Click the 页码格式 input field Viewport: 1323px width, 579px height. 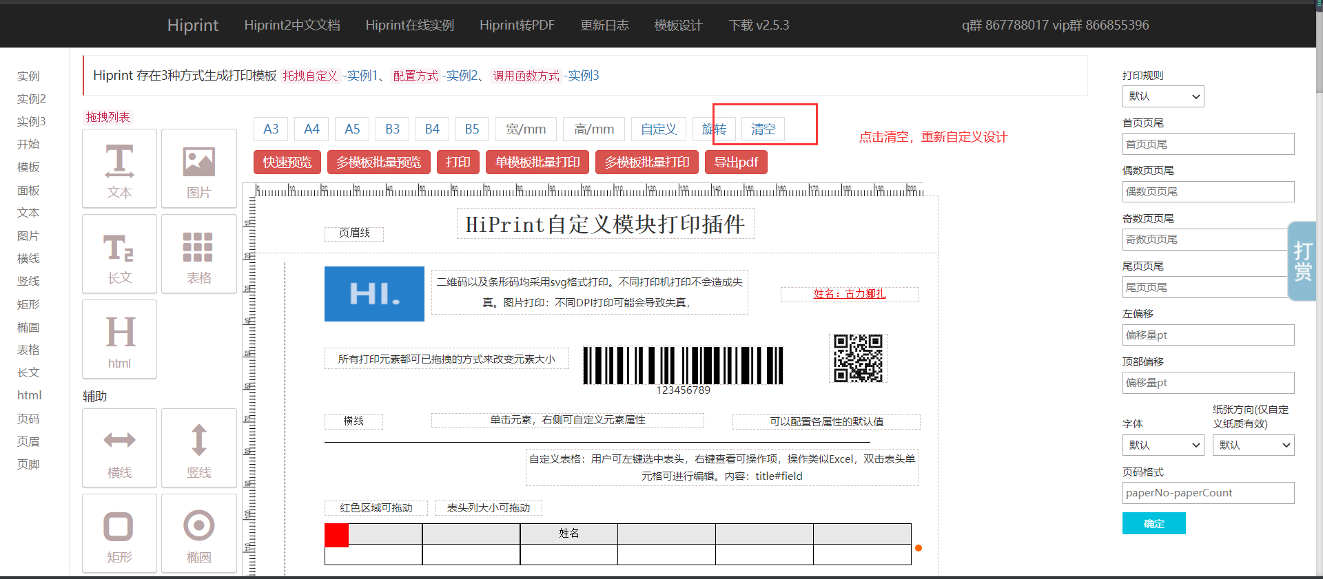(1209, 493)
